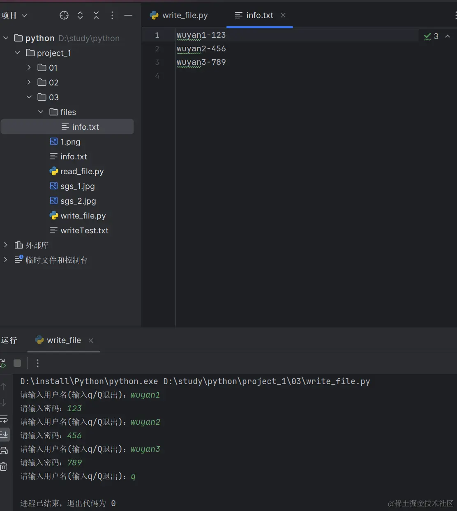Screen dimensions: 457x511
Task: Toggle soft-wrap in run console
Action: click(x=4, y=419)
